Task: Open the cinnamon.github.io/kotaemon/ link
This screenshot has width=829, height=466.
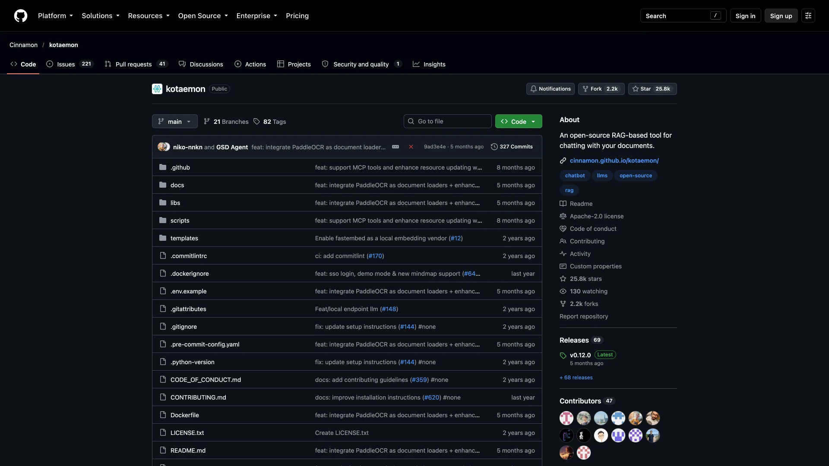Action: point(614,161)
